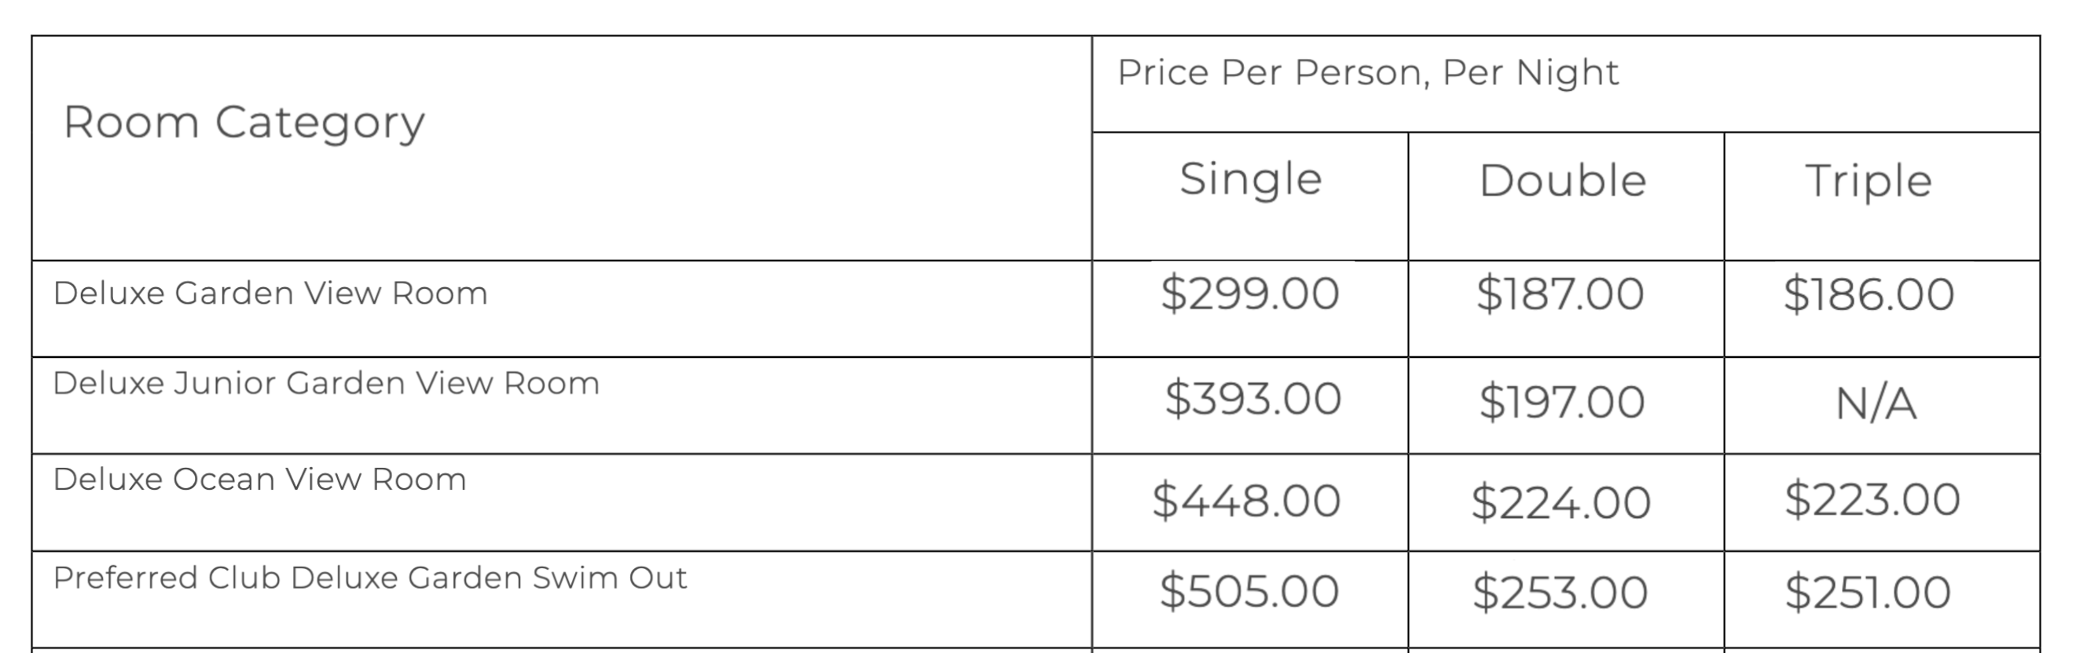Click the Room Category header cell
This screenshot has height=653, width=2076.
click(x=562, y=148)
